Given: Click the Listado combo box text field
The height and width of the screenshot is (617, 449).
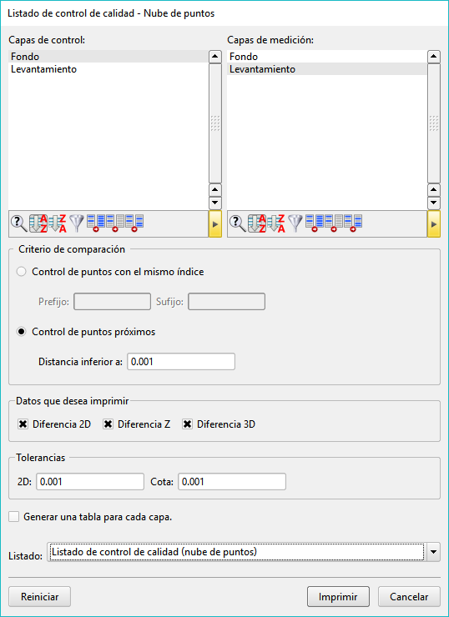Looking at the screenshot, I should pyautogui.click(x=237, y=552).
